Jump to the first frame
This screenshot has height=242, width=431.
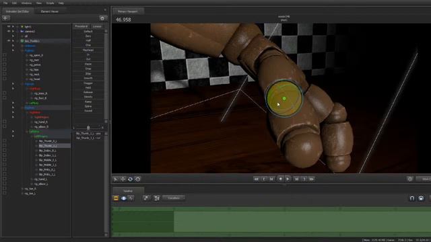pyautogui.click(x=256, y=179)
